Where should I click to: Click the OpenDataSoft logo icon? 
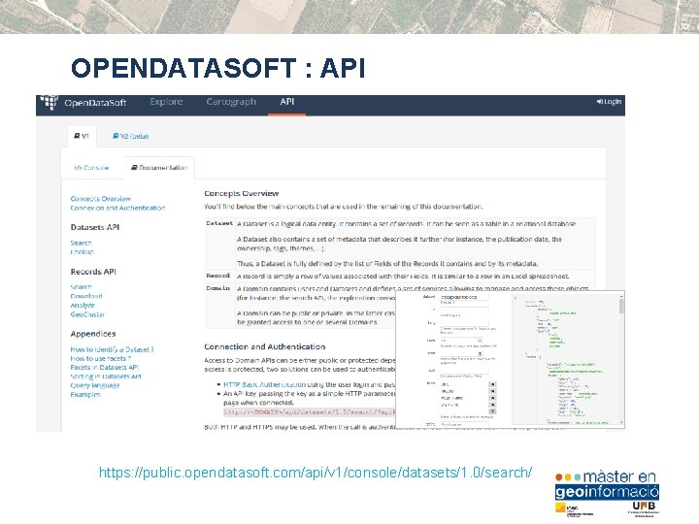49,102
